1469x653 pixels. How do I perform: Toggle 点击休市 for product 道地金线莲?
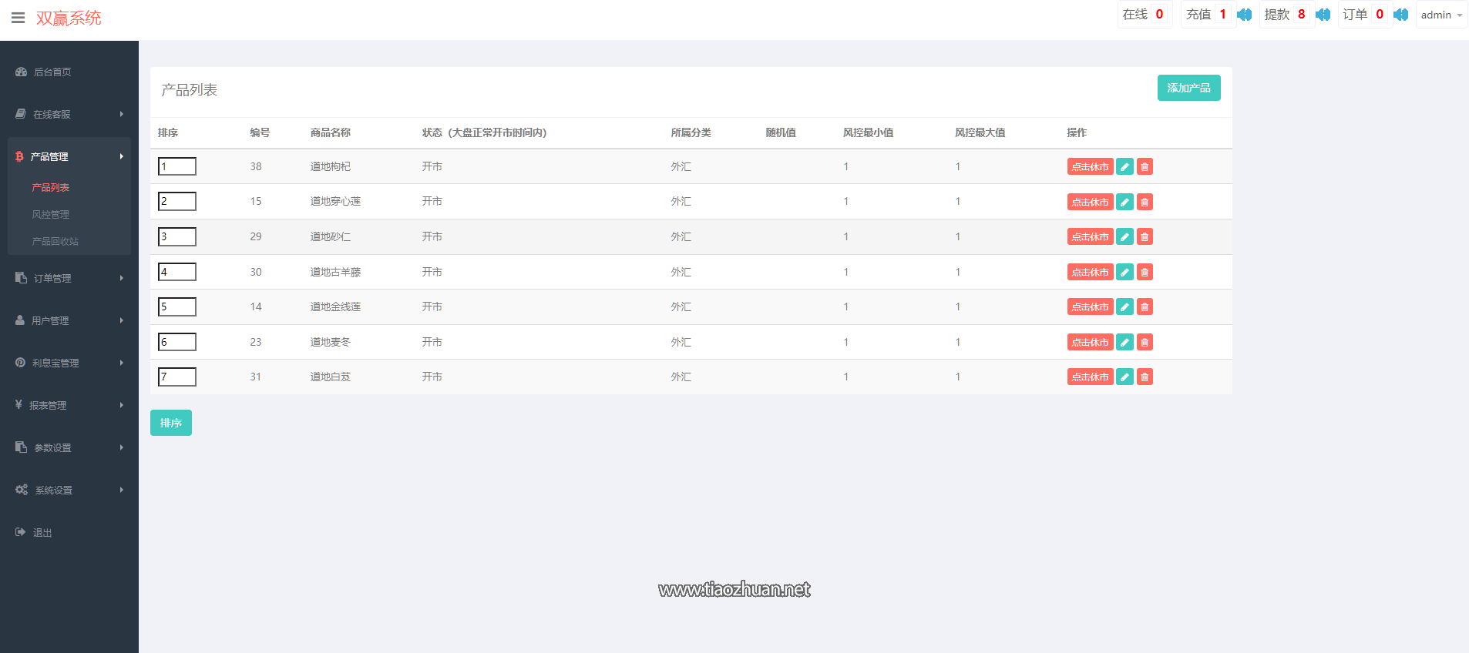pos(1090,307)
